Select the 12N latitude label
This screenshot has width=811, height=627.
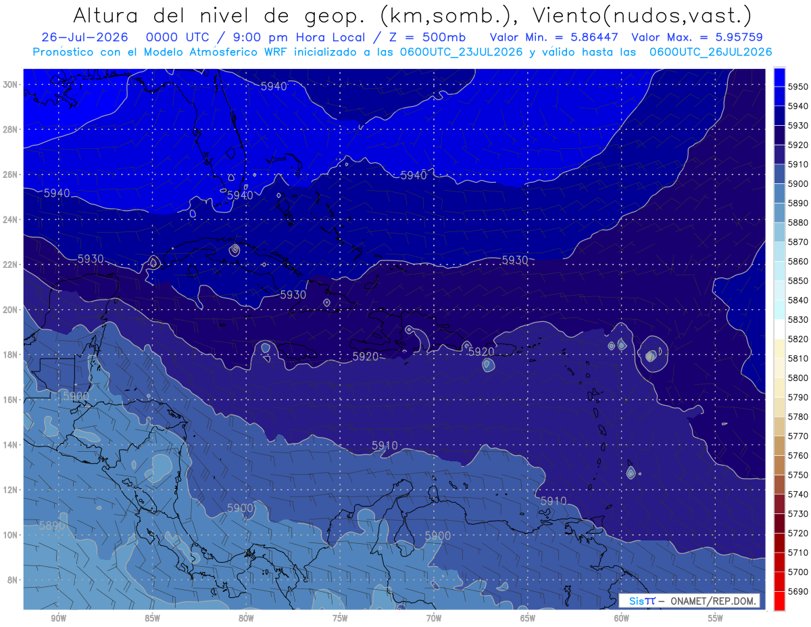pos(9,490)
